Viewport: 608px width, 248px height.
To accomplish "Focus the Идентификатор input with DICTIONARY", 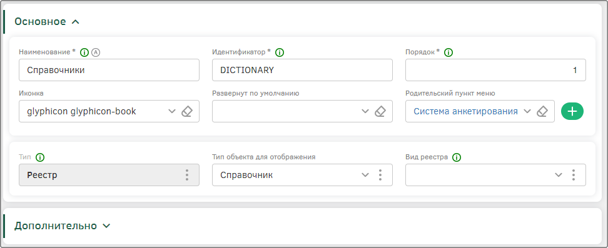I will 302,70.
